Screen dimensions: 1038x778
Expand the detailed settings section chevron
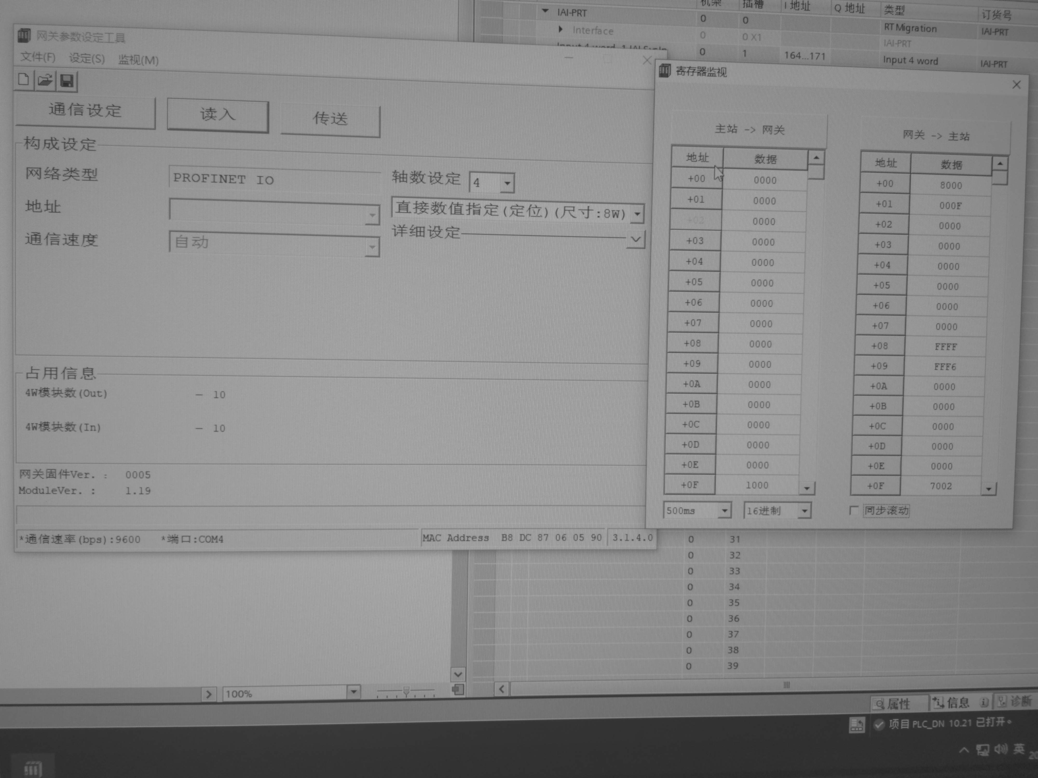(x=635, y=240)
